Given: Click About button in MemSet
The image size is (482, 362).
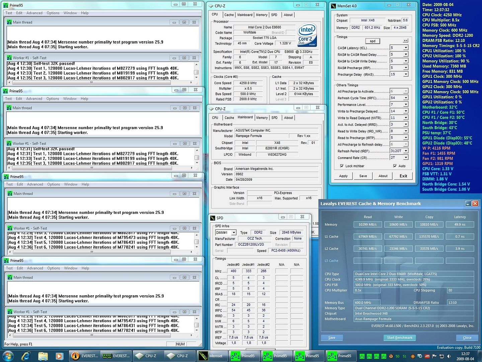Looking at the screenshot, I should (383, 176).
